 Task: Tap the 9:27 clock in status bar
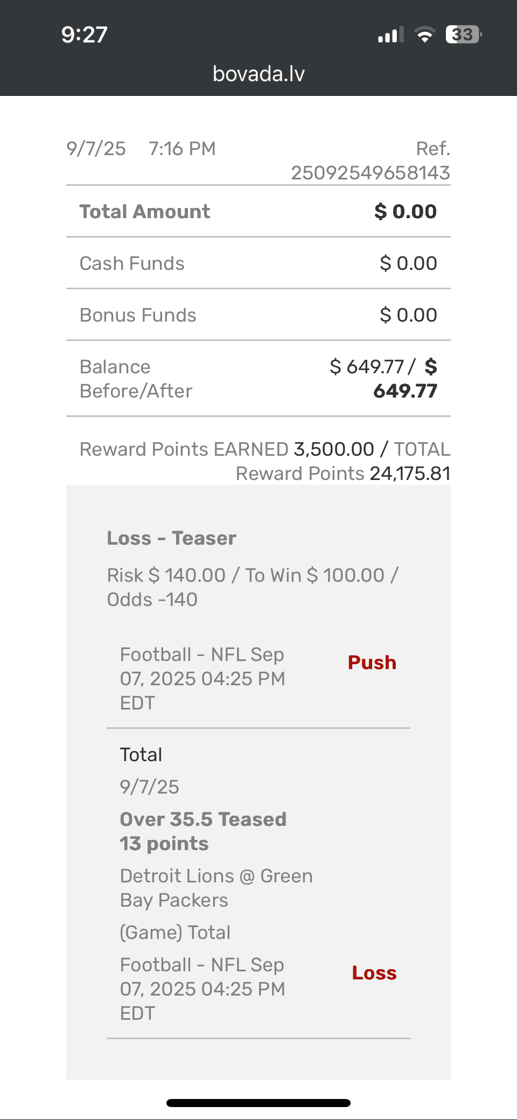[x=85, y=35]
